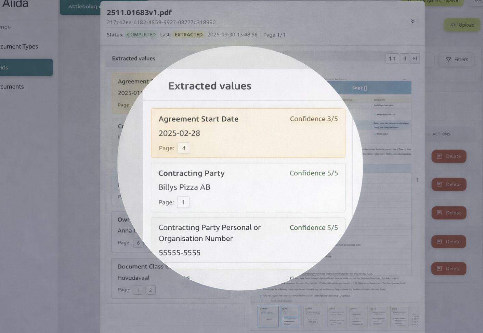Select the Contracting Party Personal or Organisation Number card
This screenshot has width=483, height=333.
[248, 240]
